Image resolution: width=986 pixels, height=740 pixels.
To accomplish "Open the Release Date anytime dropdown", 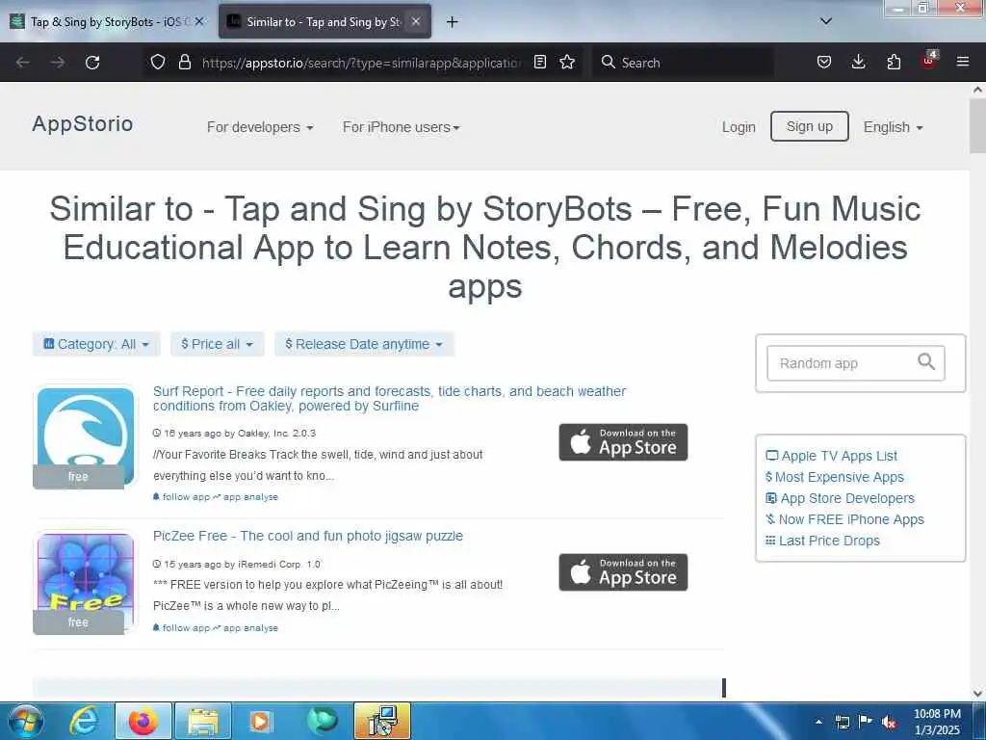I will tap(364, 344).
